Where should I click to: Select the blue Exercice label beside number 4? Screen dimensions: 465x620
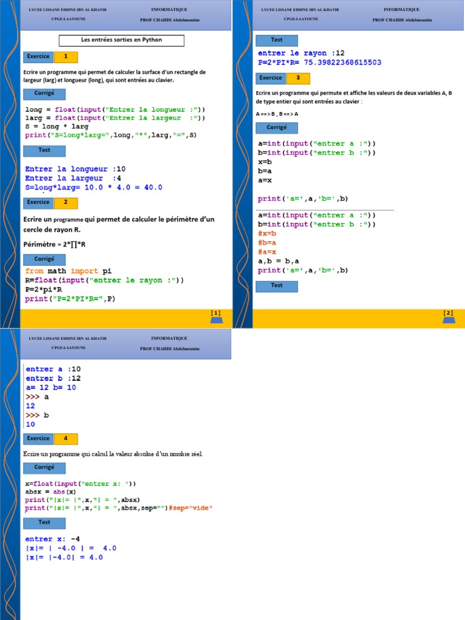(x=38, y=438)
